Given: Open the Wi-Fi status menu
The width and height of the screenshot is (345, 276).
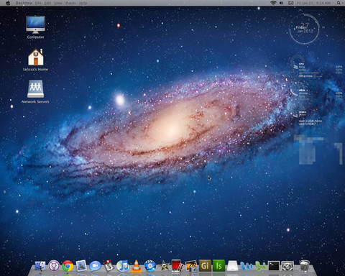Looking at the screenshot, I should click(273, 3).
